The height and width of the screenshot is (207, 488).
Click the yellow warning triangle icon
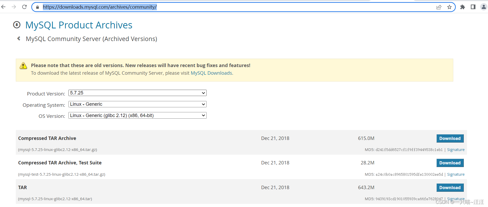coord(23,65)
